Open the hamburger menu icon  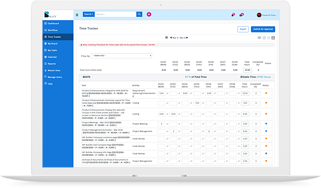click(x=77, y=15)
